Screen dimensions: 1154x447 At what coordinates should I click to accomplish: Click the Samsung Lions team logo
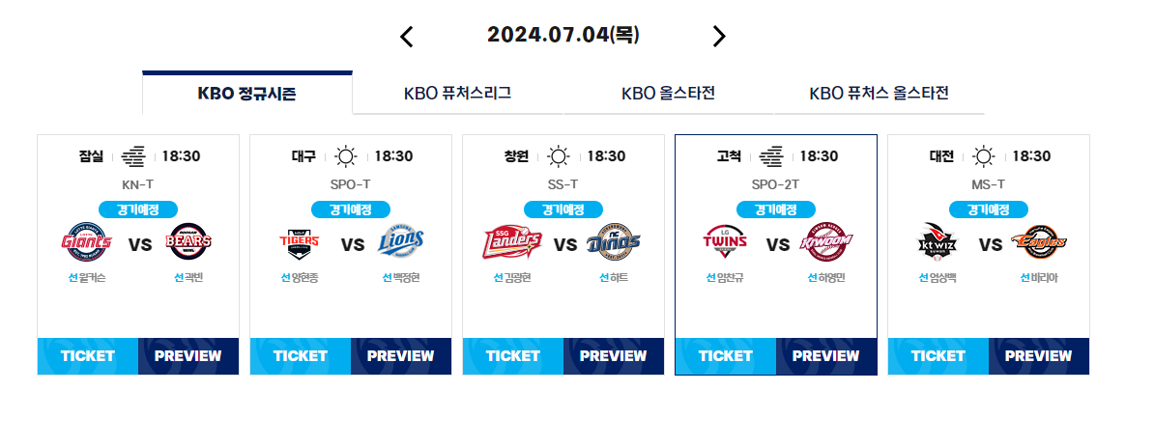tap(402, 242)
